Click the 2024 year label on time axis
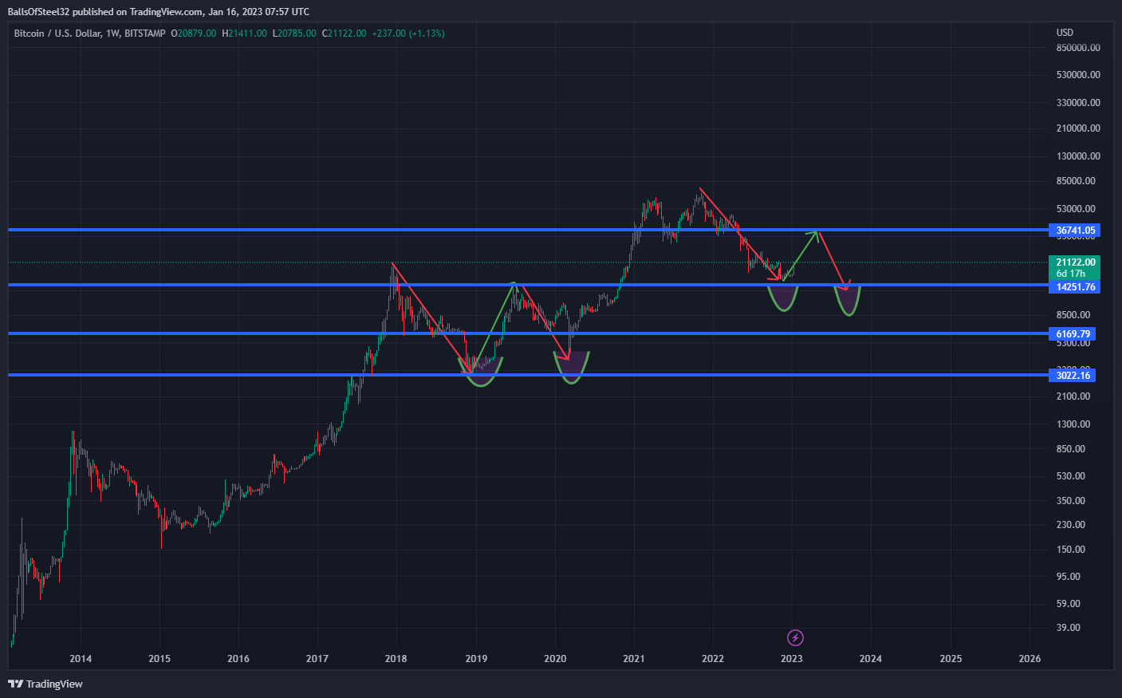 871,659
